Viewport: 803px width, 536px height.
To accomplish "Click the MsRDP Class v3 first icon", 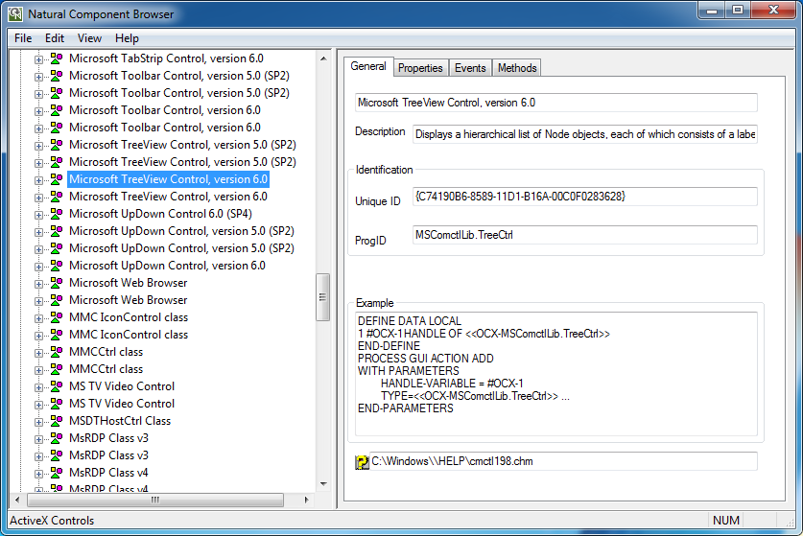I will pos(57,438).
